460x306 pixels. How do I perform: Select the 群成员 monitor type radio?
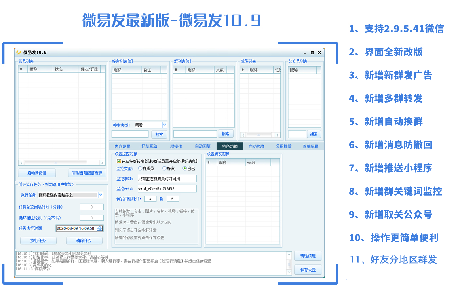pos(140,169)
